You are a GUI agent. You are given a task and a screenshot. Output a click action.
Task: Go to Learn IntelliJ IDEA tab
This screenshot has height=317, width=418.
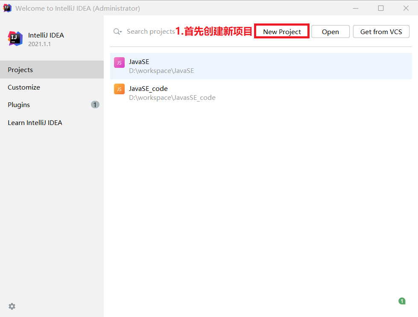pyautogui.click(x=52, y=122)
